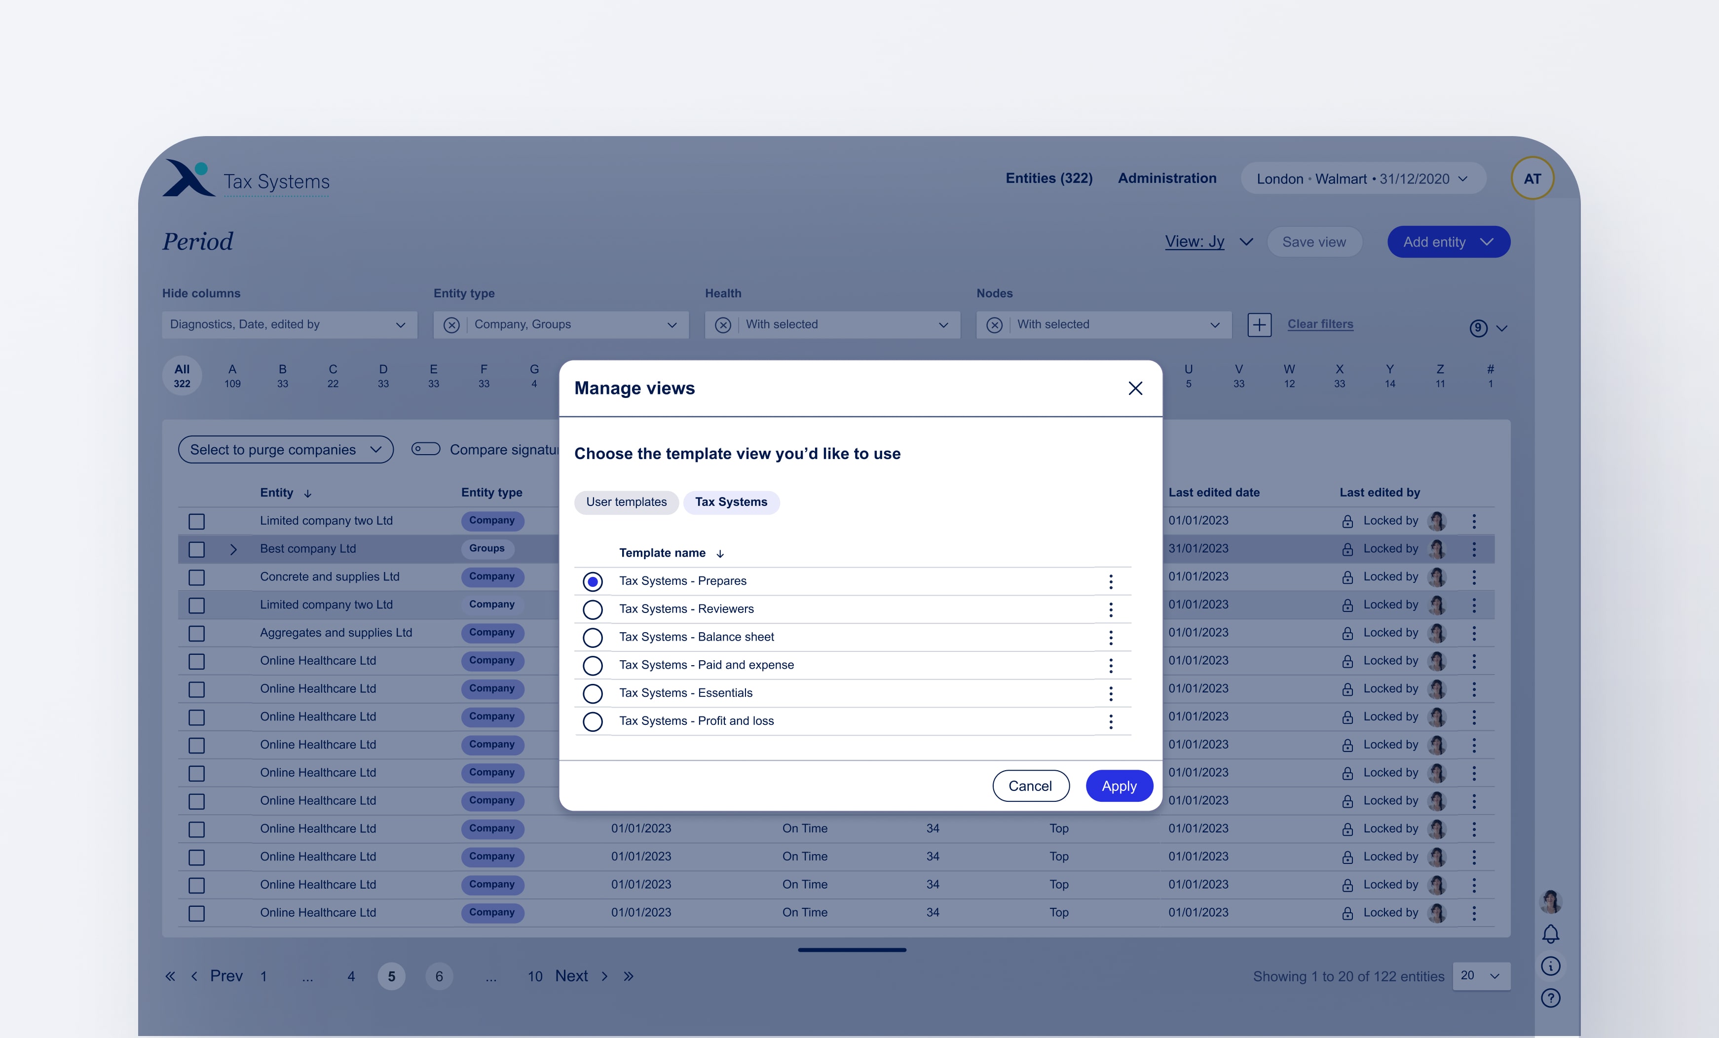Screen dimensions: 1719x1038
Task: Click the Apply button
Action: [x=1119, y=786]
